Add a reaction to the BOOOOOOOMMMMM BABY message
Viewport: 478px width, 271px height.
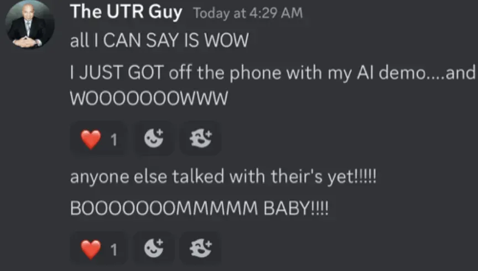point(154,248)
